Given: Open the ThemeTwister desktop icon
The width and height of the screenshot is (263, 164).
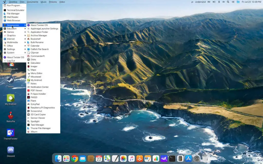Looking at the screenshot, I should [x=11, y=134].
